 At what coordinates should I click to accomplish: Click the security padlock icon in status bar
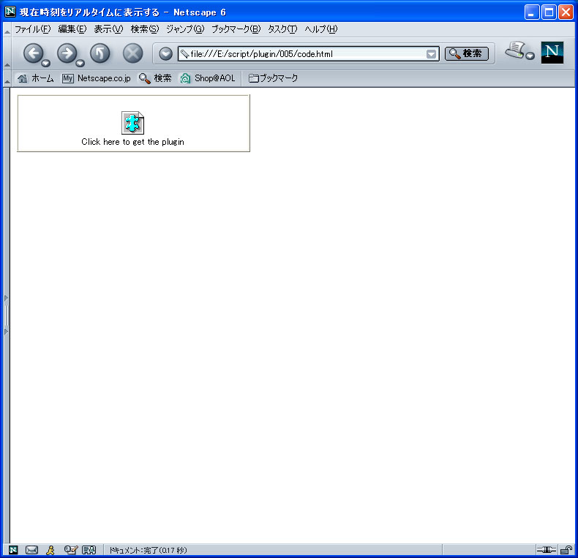[566, 550]
